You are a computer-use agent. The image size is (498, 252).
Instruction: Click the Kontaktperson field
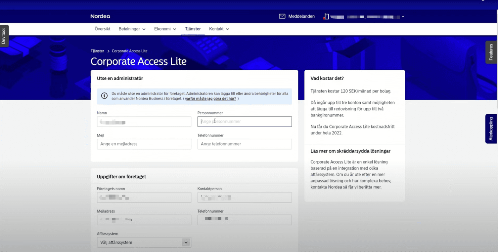coord(245,198)
